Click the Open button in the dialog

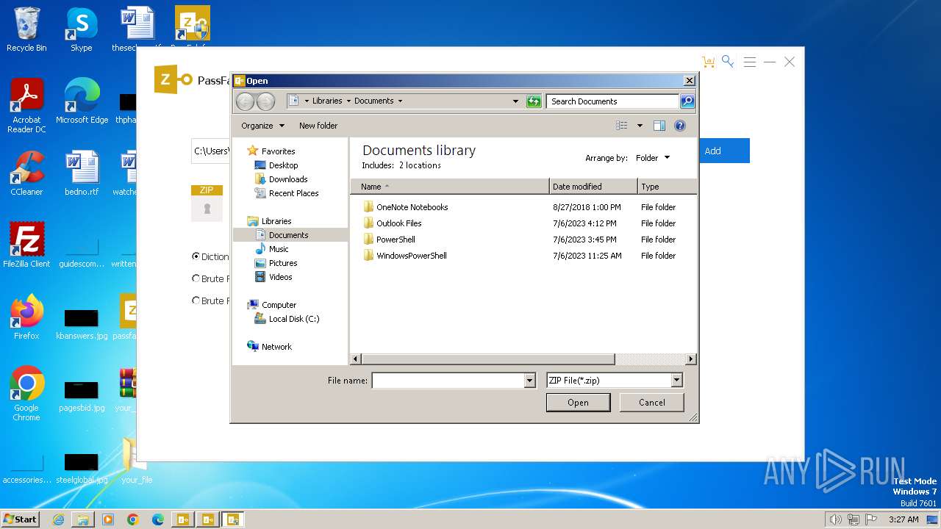click(x=578, y=403)
